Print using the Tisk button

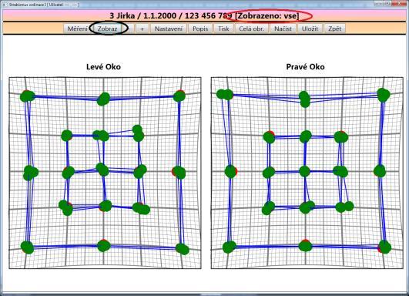223,29
